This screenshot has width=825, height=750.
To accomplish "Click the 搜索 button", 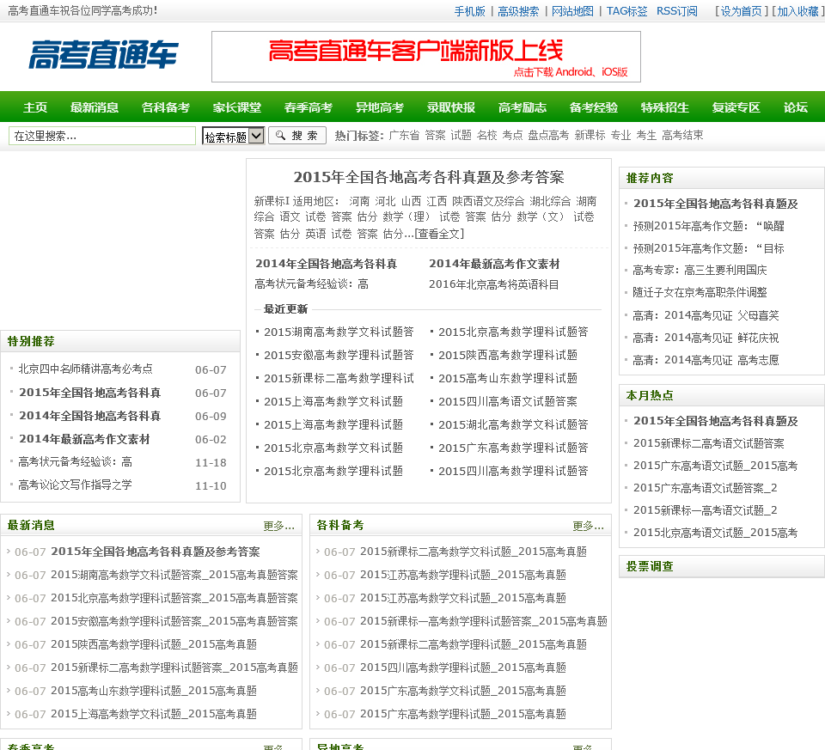I will pyautogui.click(x=297, y=136).
